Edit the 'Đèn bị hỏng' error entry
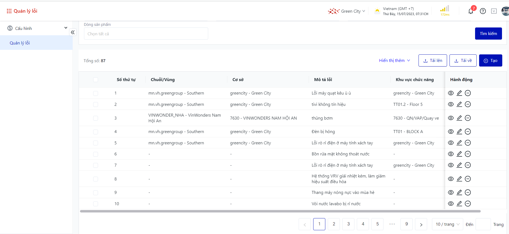509x234 pixels. tap(459, 132)
